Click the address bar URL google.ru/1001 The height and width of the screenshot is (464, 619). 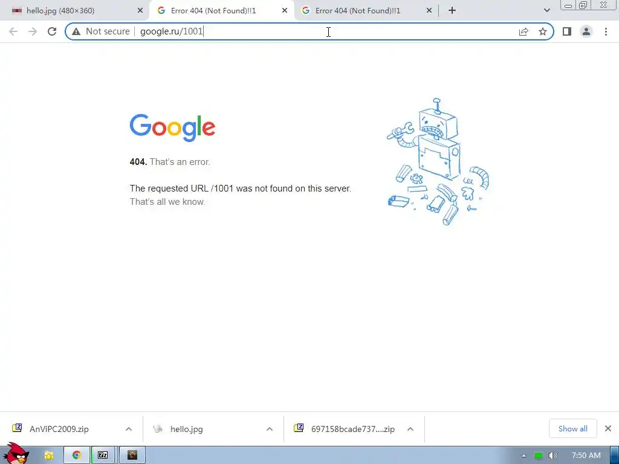tap(171, 31)
